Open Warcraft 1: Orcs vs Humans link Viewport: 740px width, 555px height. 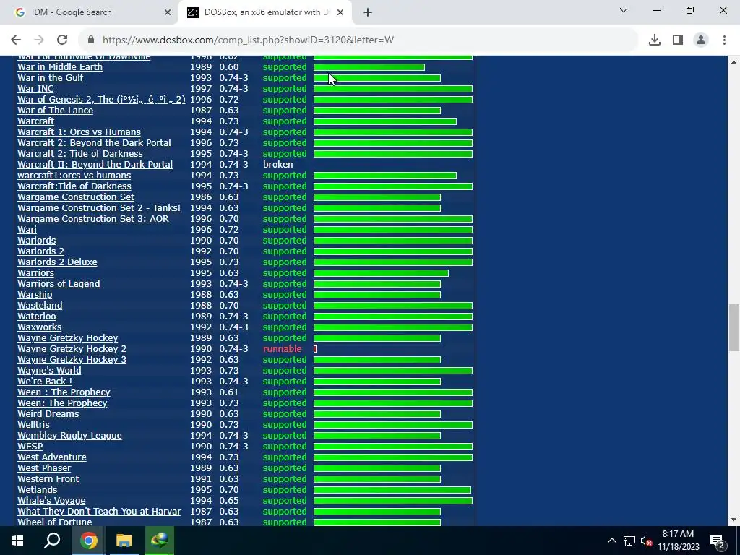(x=79, y=132)
